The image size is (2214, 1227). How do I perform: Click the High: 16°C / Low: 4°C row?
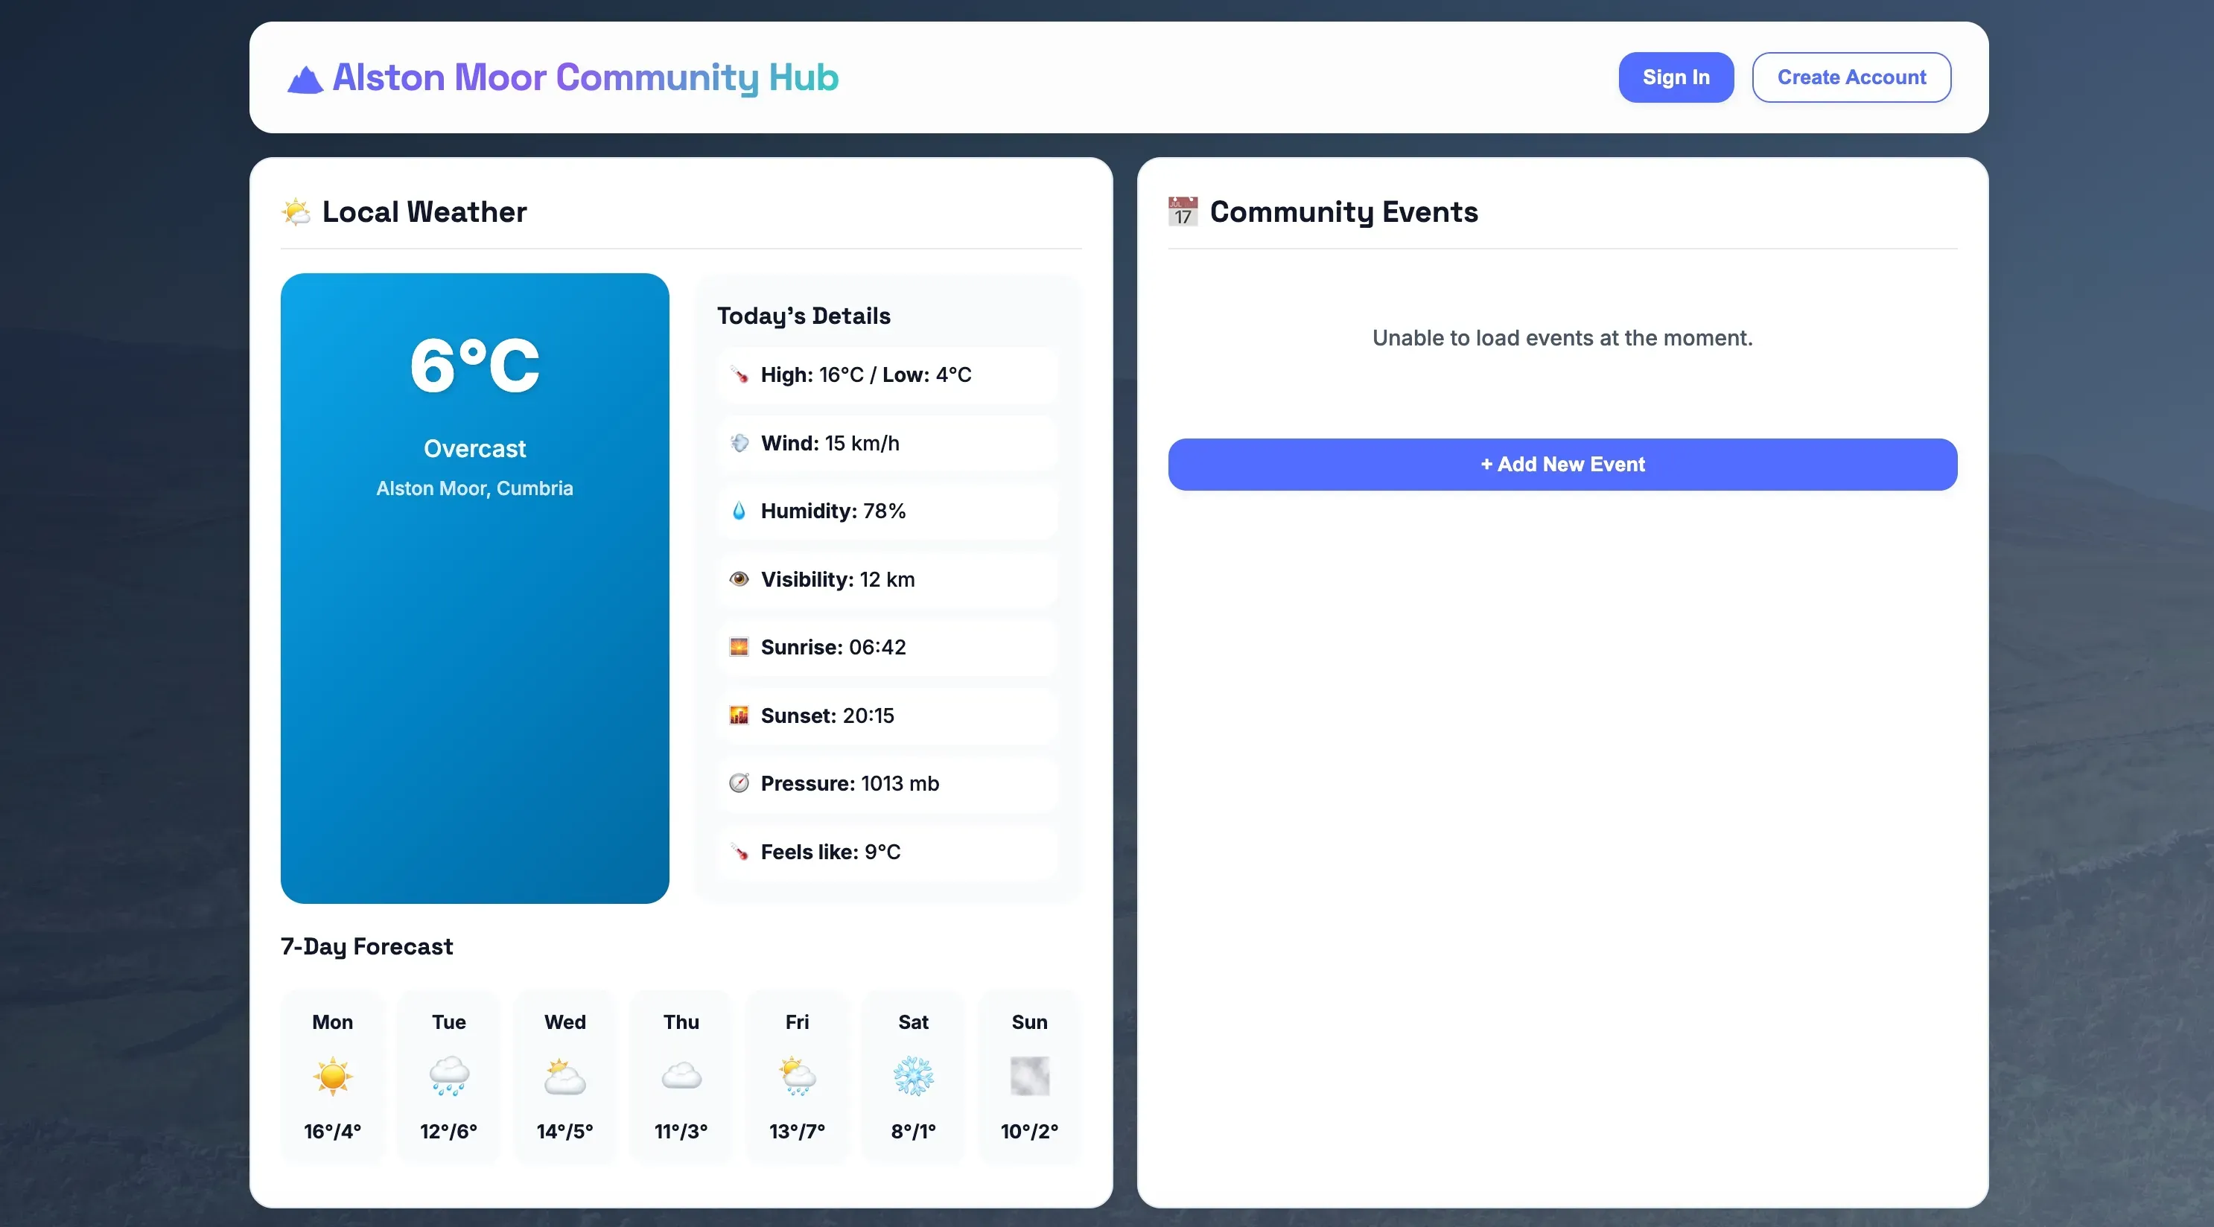(887, 375)
